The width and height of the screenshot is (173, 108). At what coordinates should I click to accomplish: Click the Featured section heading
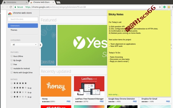[49, 20]
